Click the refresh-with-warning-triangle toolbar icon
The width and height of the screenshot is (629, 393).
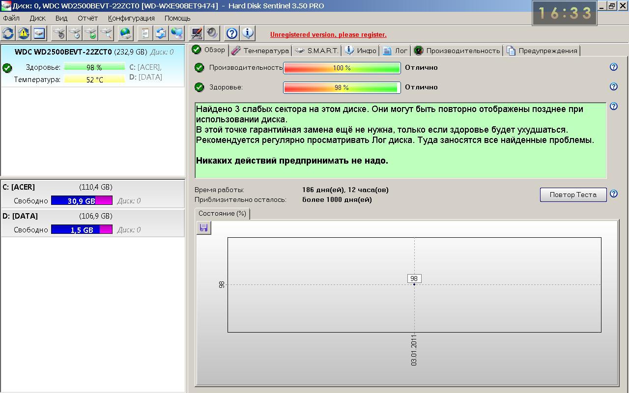24,33
